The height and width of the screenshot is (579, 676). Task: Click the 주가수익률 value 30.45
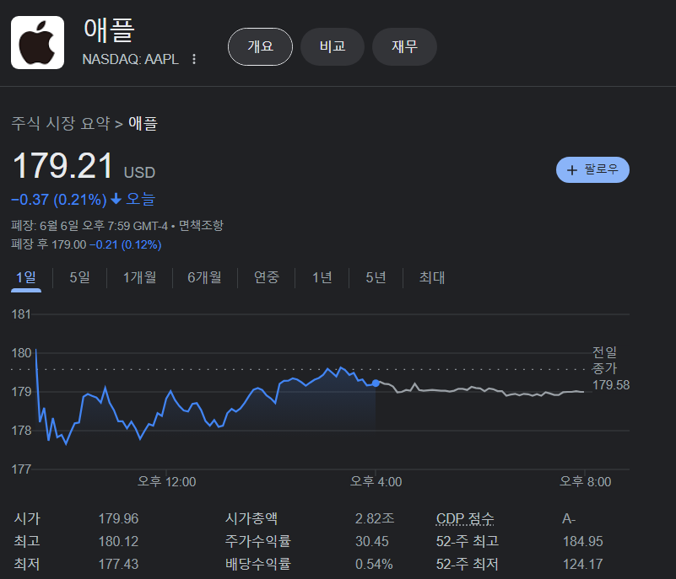coord(371,542)
